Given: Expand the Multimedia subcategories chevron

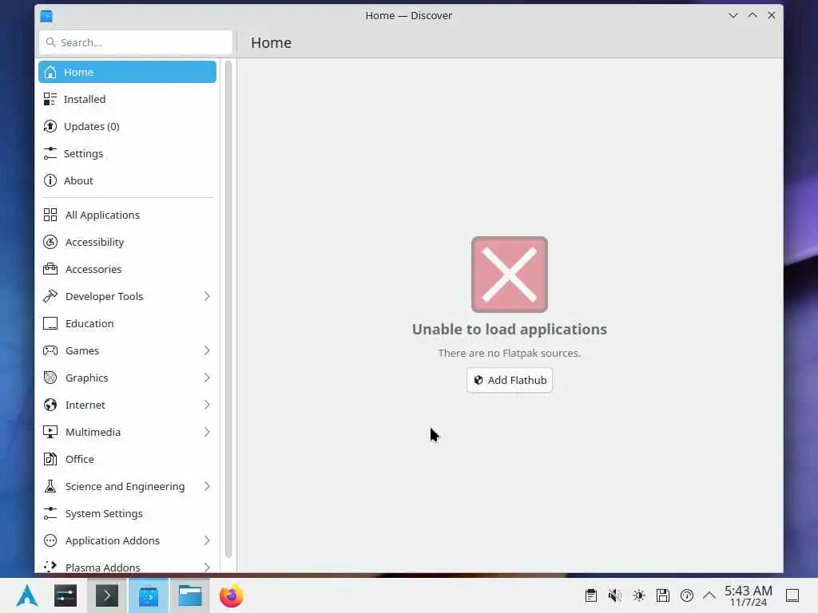Looking at the screenshot, I should [x=207, y=432].
